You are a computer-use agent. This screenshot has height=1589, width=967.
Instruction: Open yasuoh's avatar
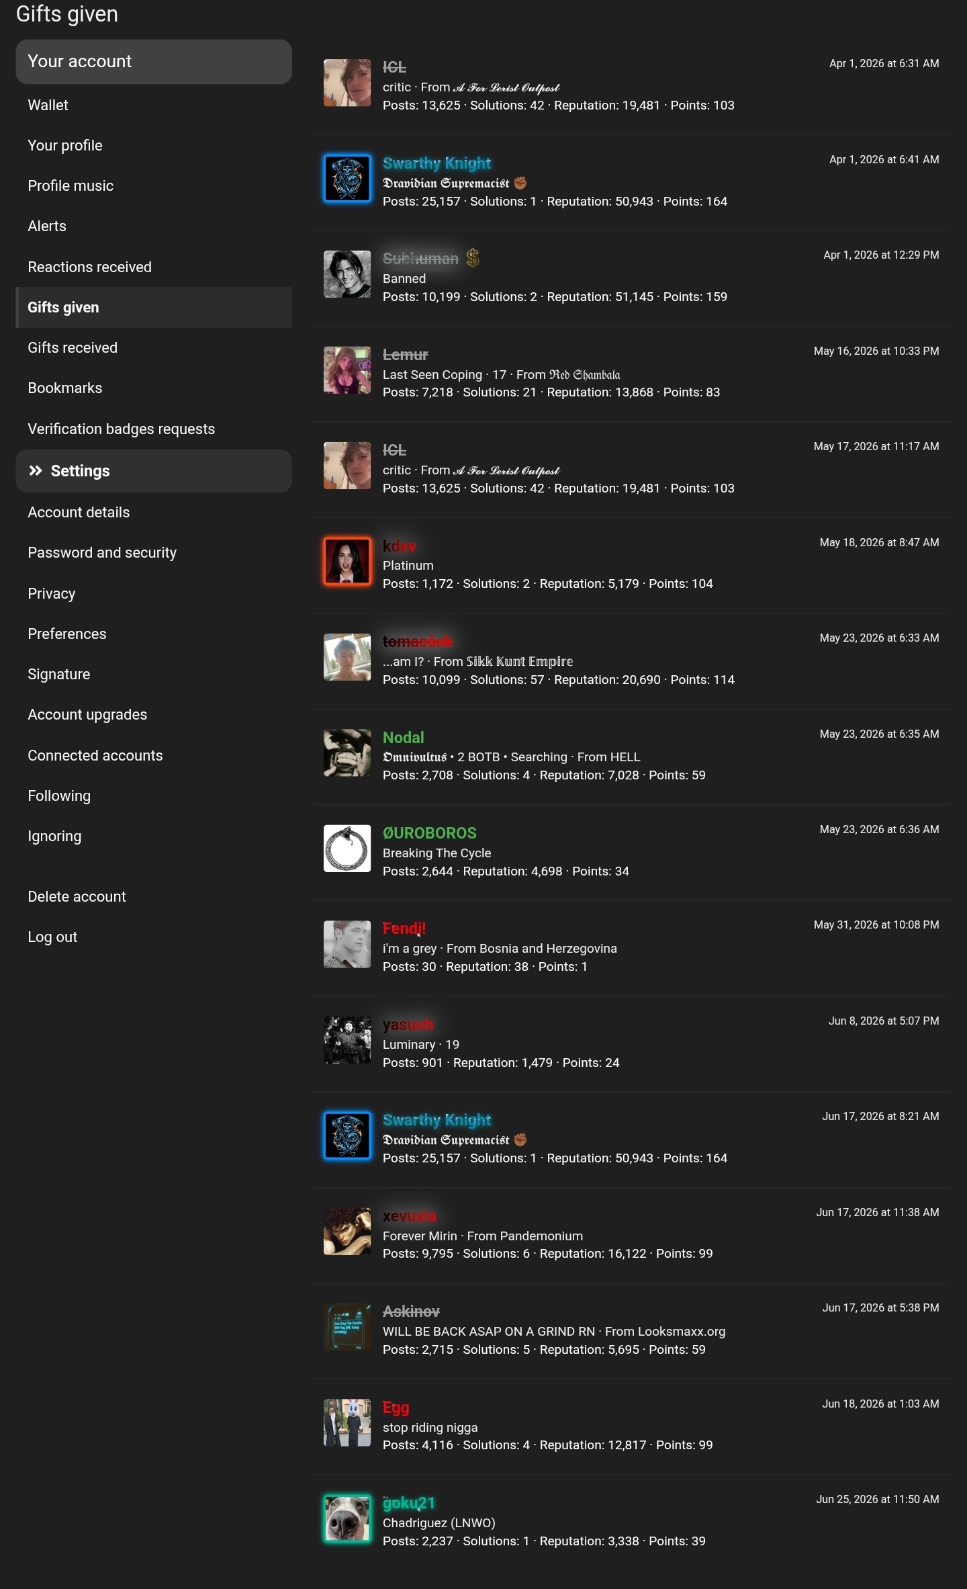[347, 1040]
